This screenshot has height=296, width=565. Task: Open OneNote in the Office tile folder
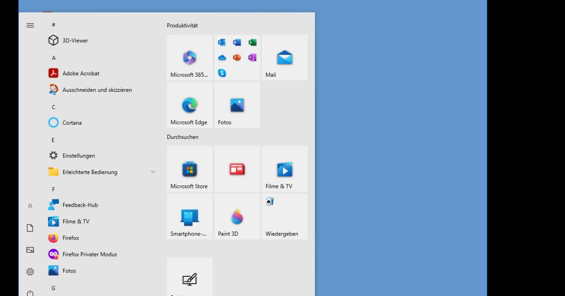[x=252, y=58]
